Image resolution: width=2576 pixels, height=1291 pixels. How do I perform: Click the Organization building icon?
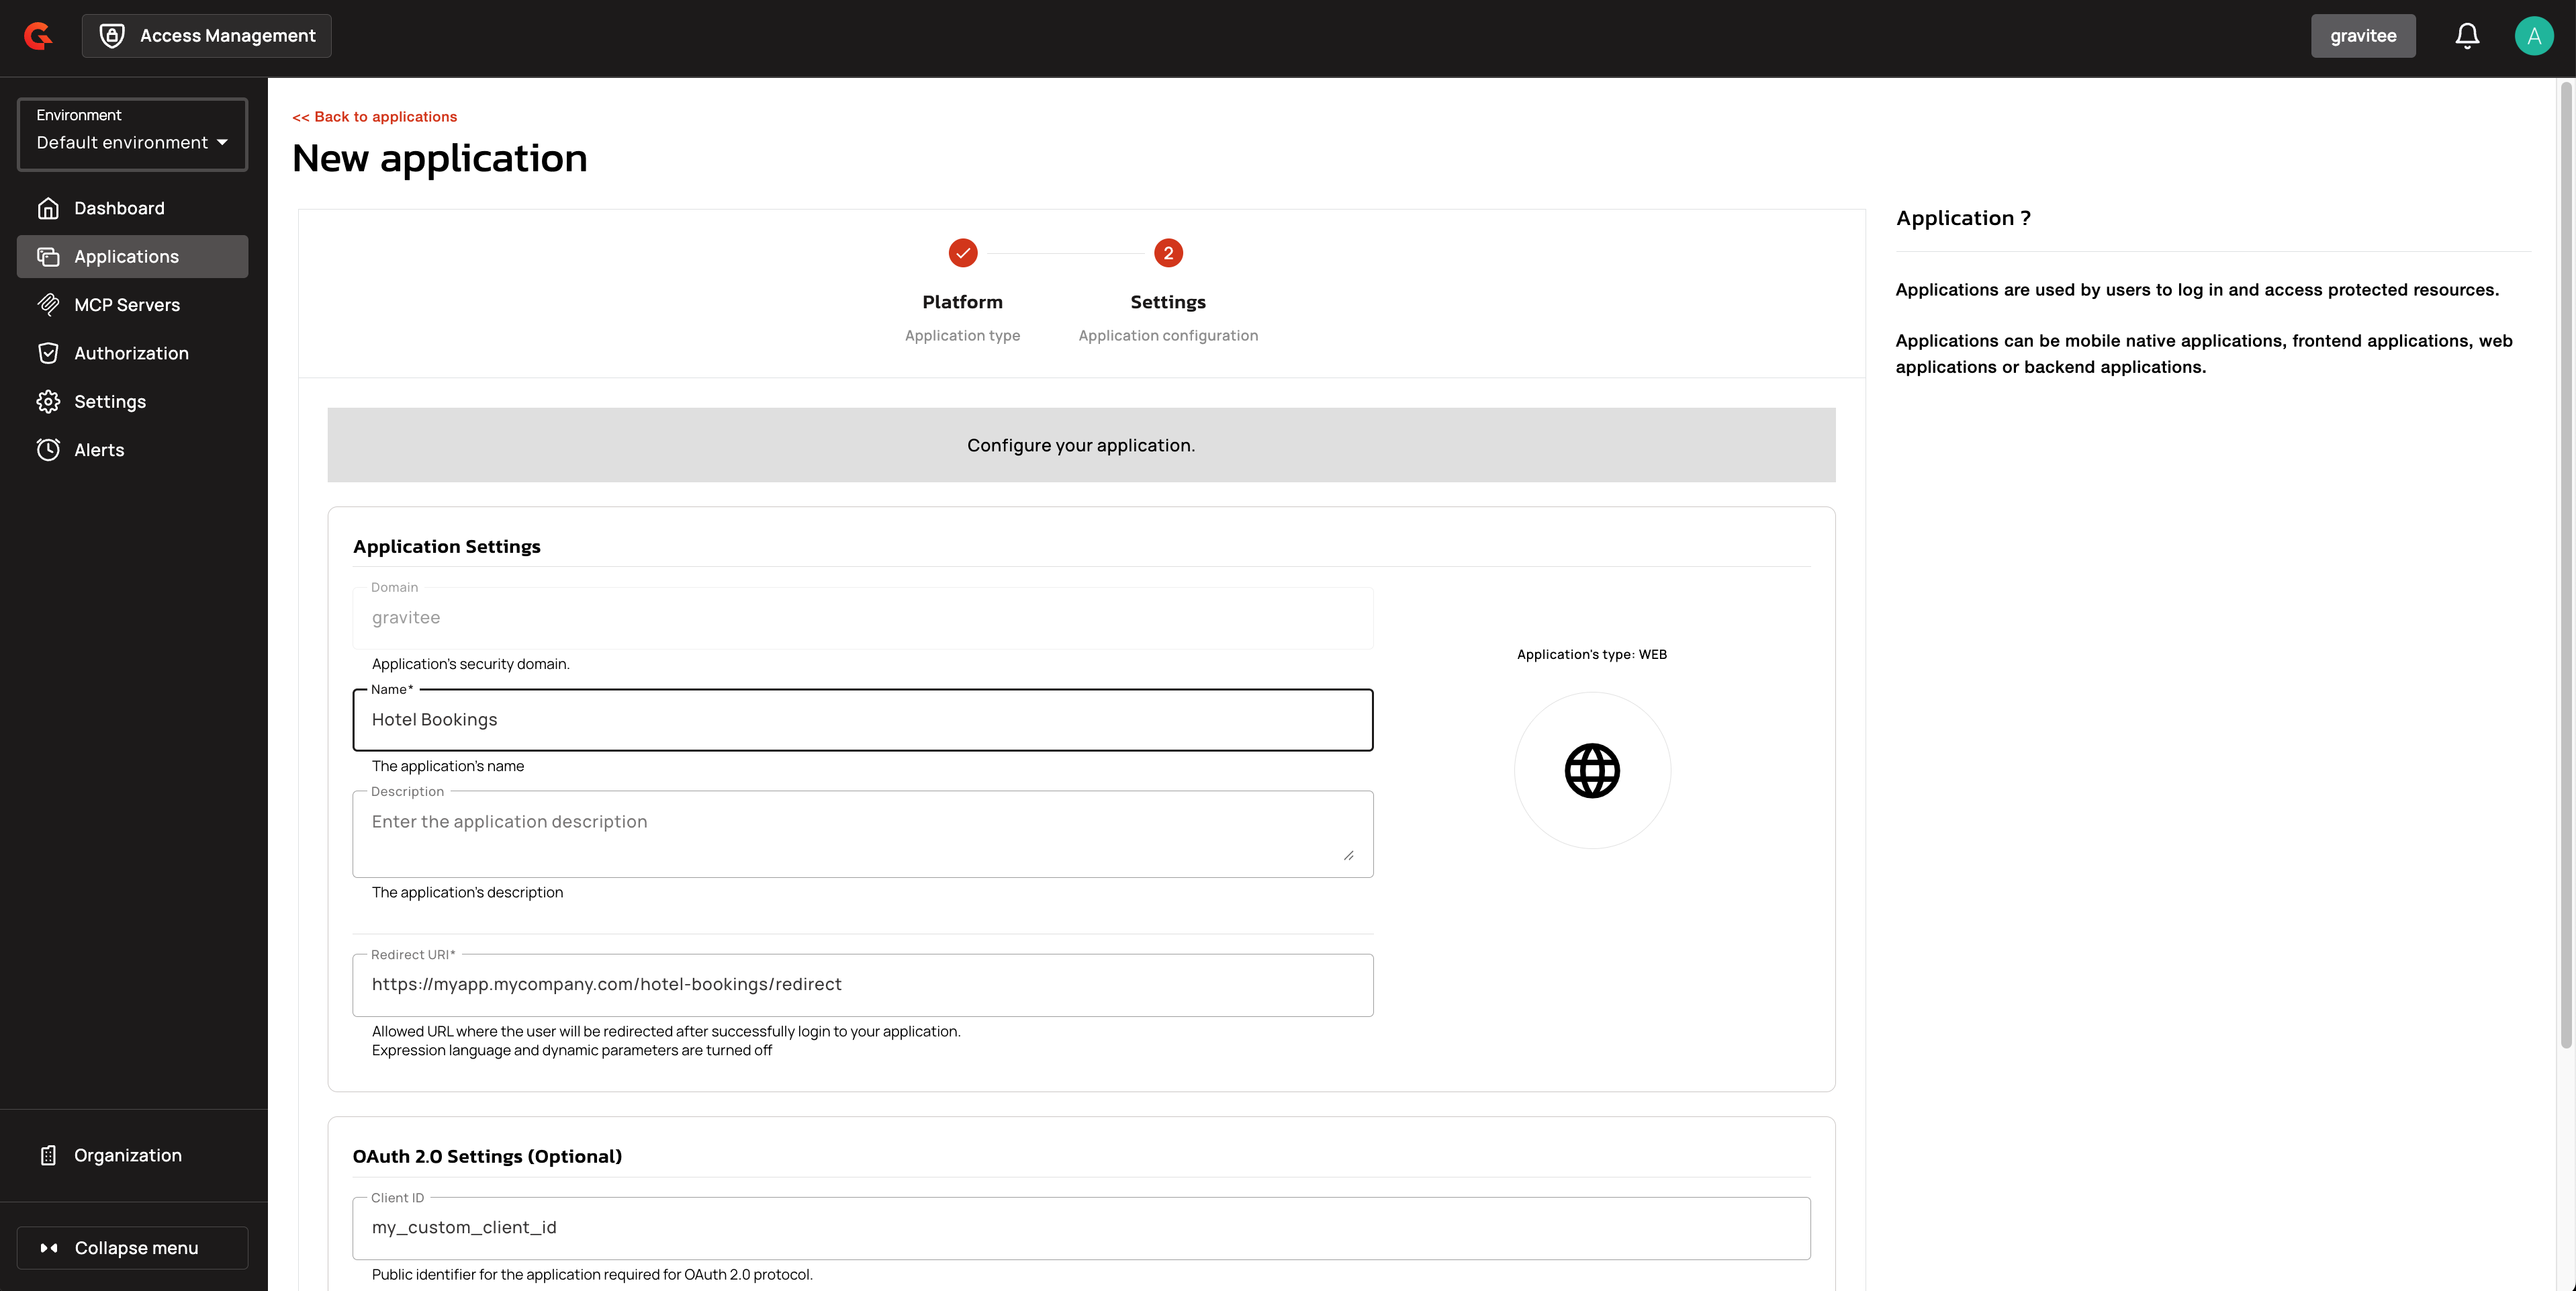[48, 1155]
